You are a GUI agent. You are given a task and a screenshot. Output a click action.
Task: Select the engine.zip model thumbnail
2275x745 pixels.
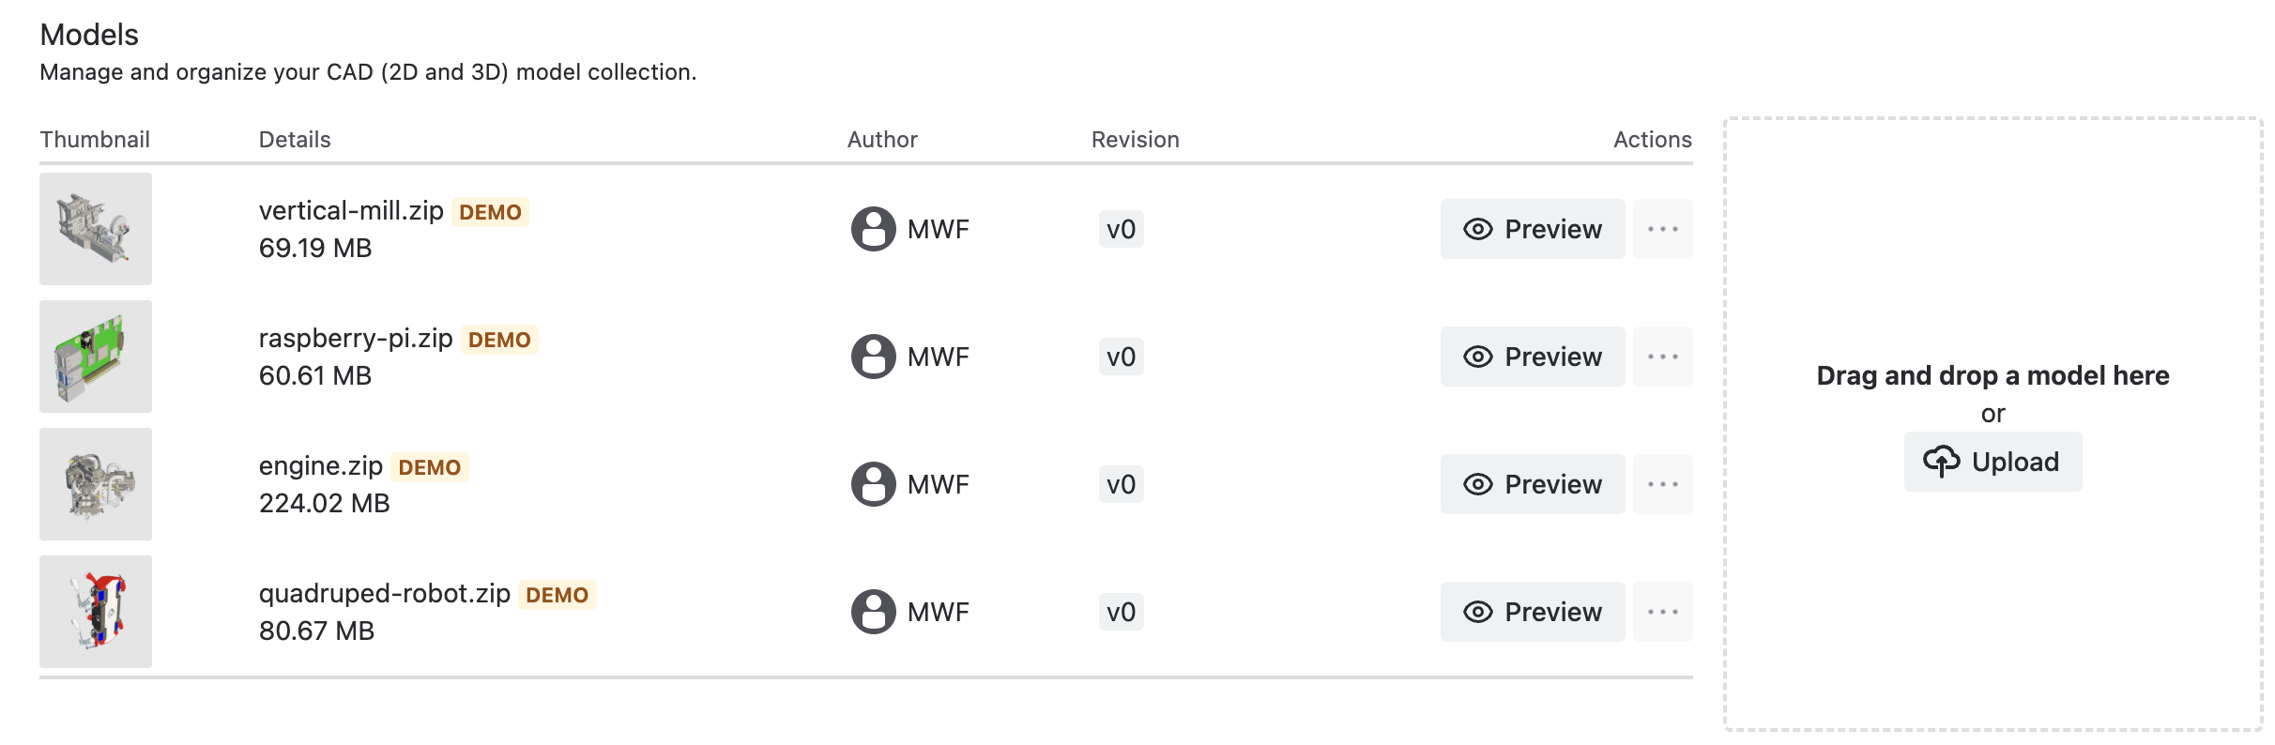96,484
